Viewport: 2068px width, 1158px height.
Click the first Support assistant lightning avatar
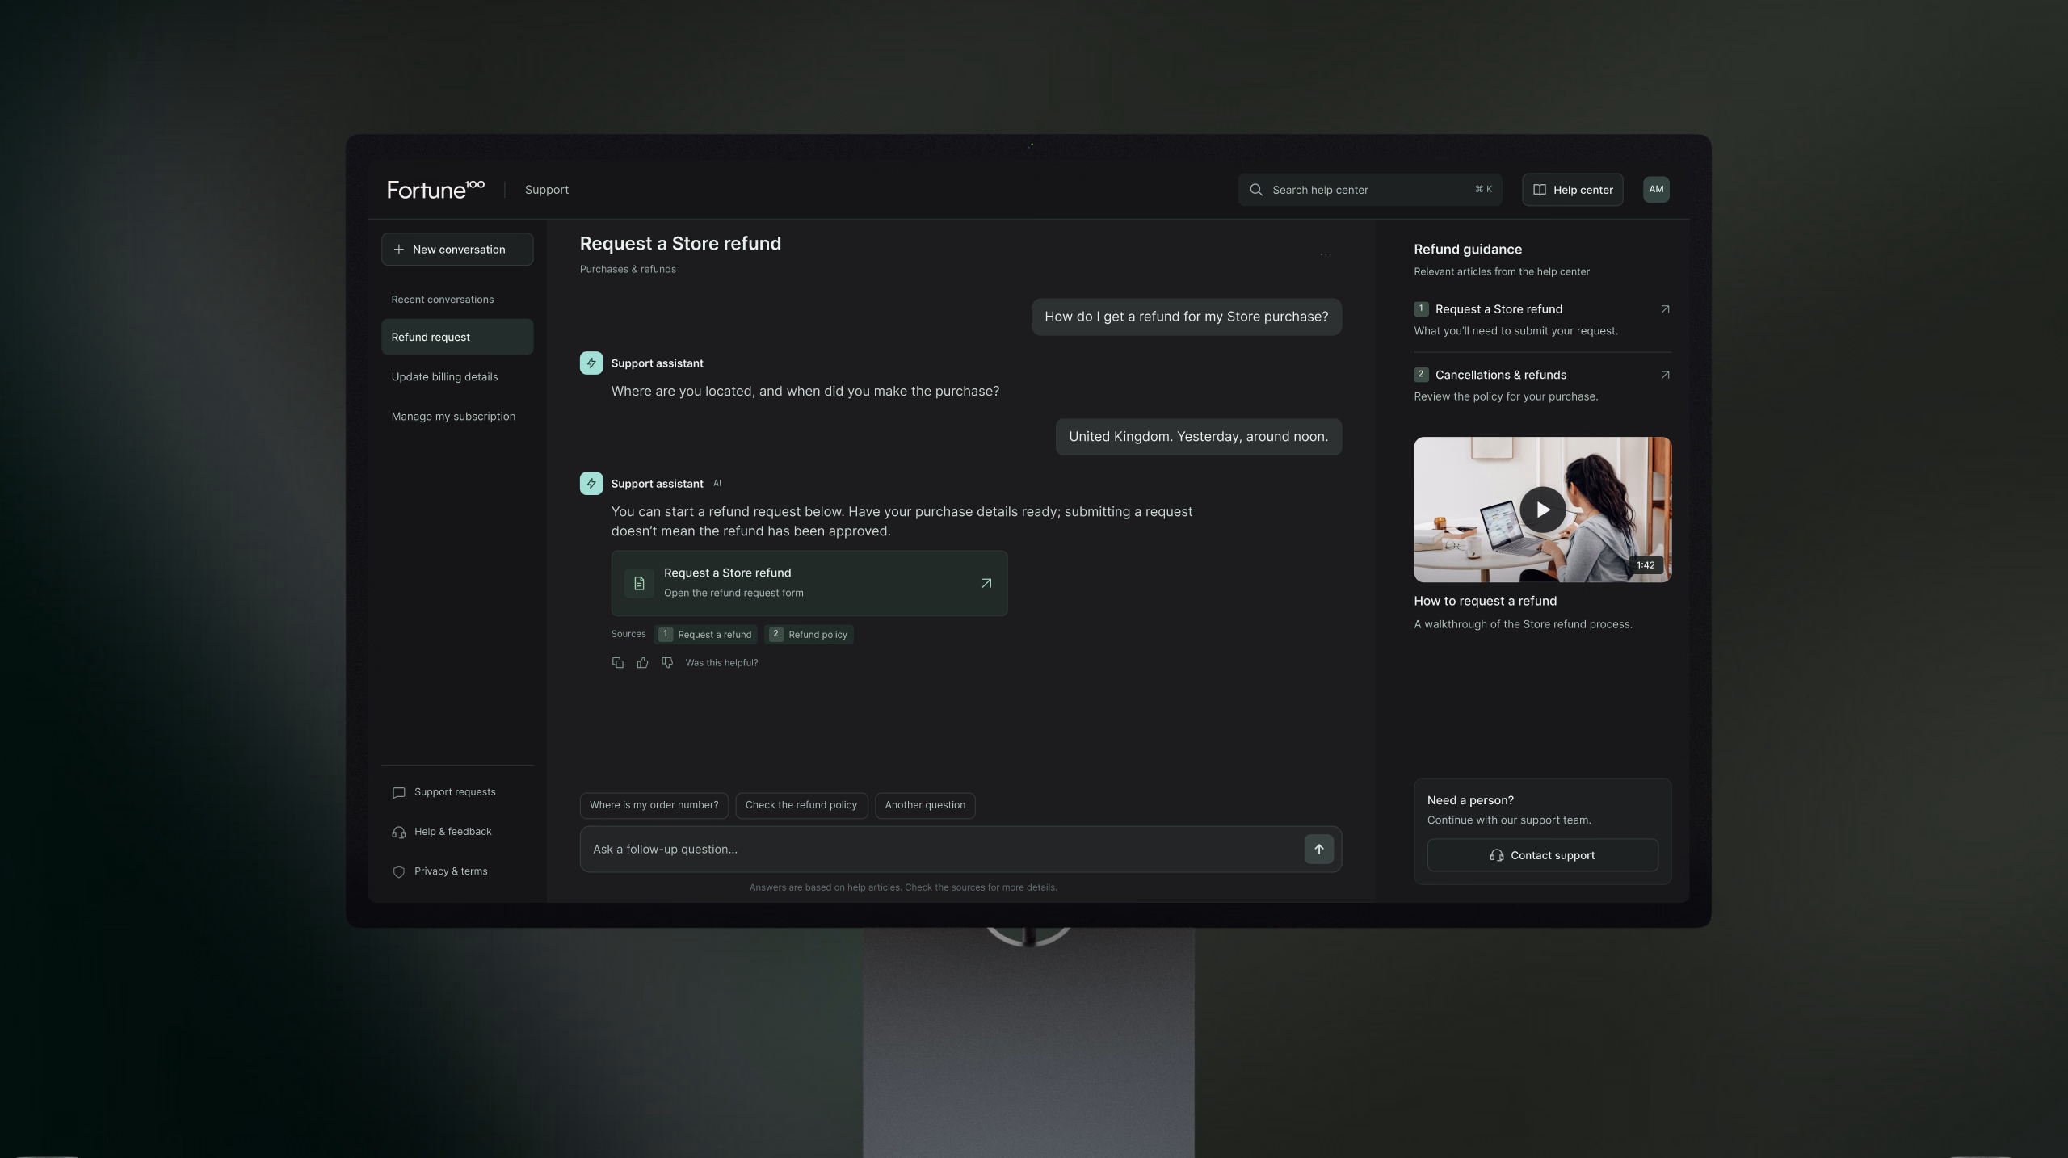591,363
